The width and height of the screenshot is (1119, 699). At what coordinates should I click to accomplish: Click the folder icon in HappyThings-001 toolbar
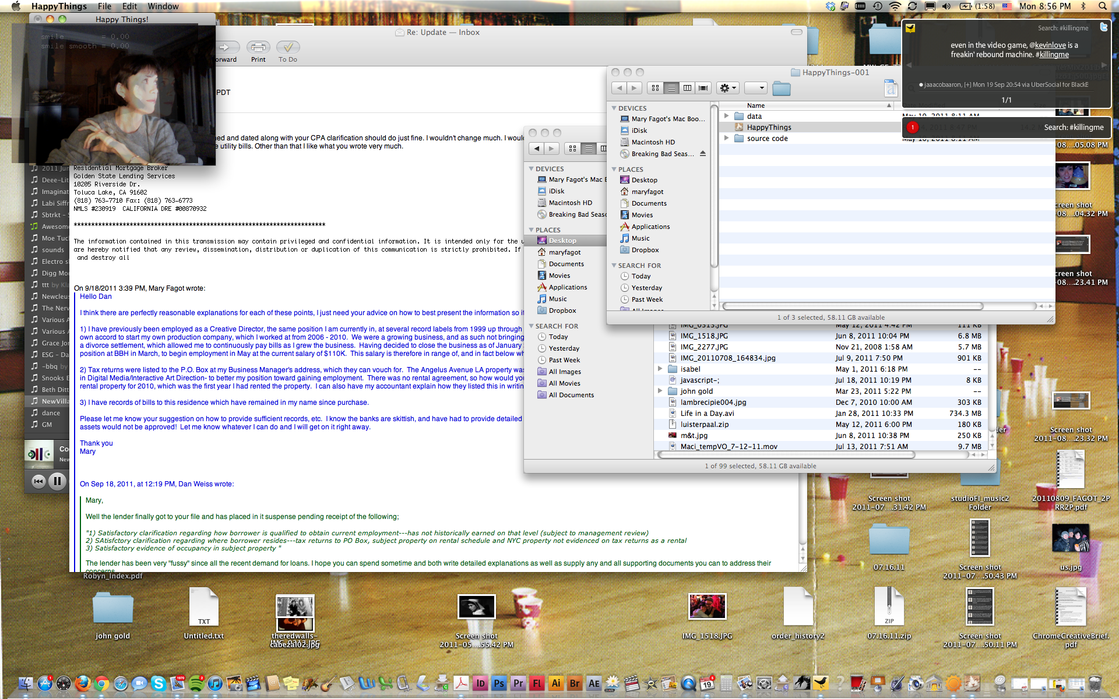781,89
